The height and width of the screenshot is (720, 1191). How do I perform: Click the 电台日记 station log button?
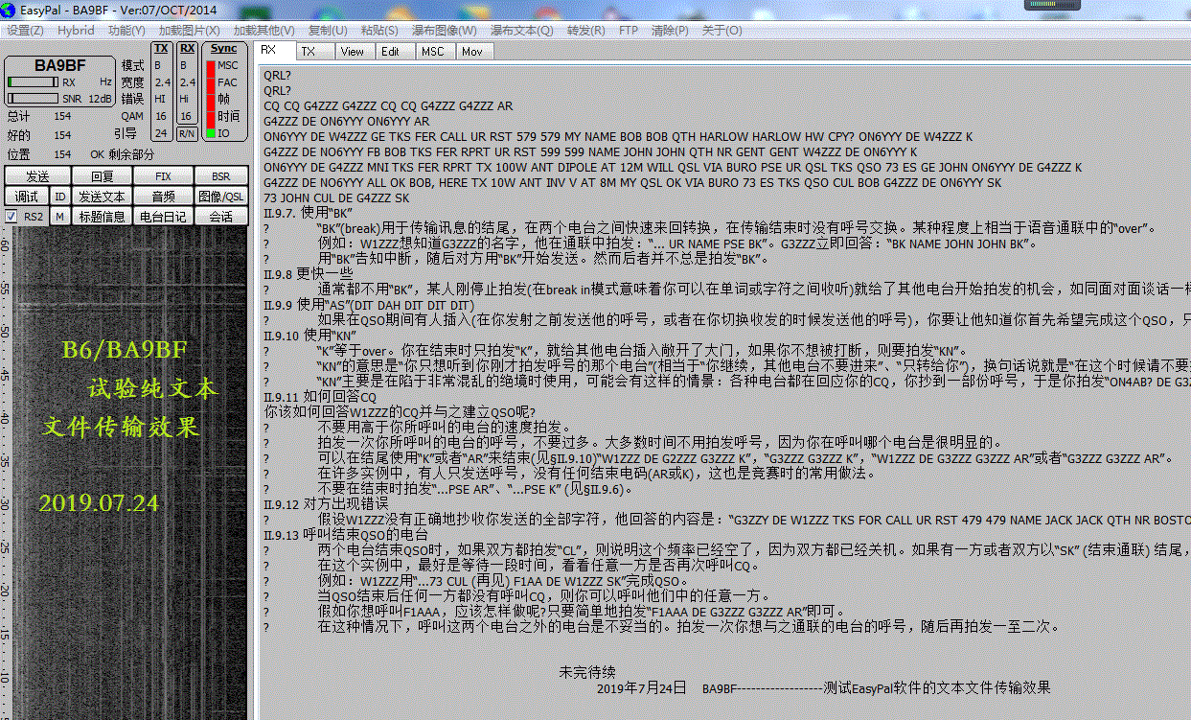(x=164, y=217)
